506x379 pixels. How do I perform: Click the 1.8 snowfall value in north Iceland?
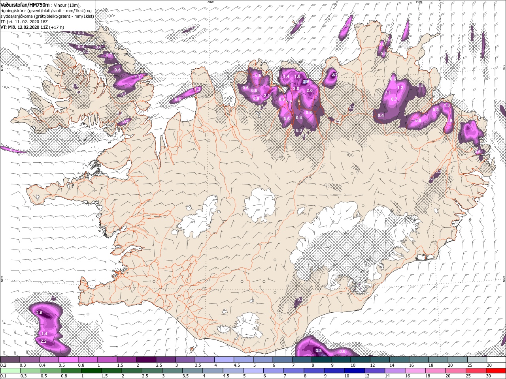pyautogui.click(x=298, y=76)
